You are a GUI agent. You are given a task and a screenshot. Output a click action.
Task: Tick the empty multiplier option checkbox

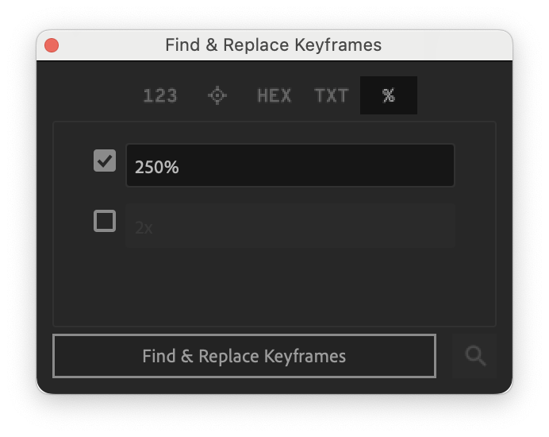pos(105,221)
